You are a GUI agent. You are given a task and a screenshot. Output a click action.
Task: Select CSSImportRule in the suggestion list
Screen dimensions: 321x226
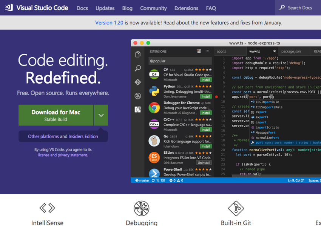(x=286, y=102)
